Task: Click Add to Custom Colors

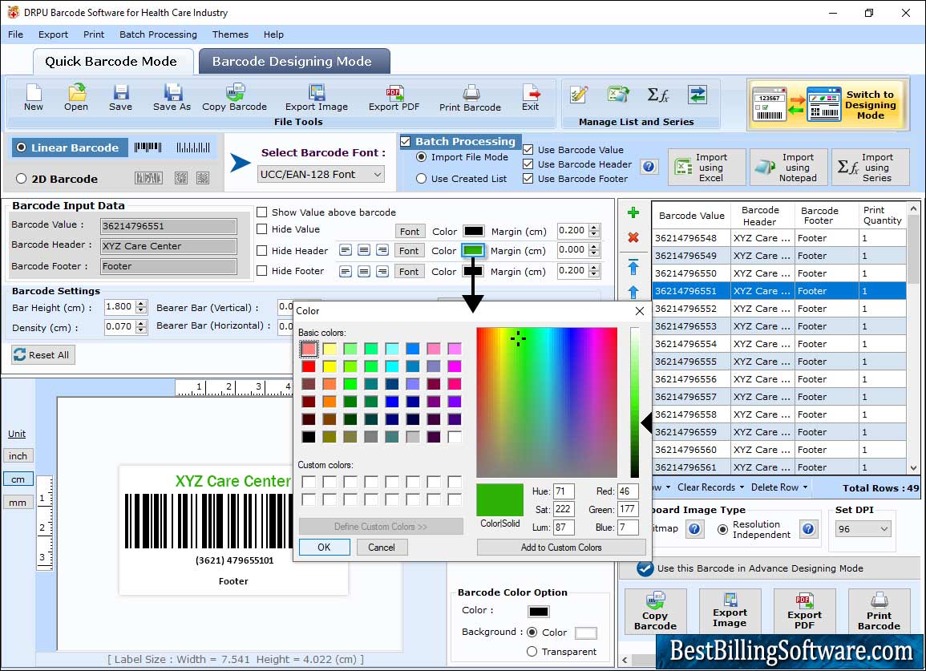Action: pos(561,547)
